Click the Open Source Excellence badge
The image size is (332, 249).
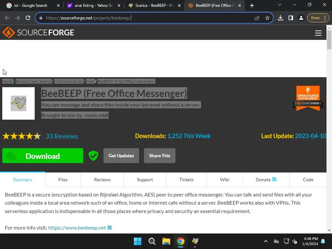[x=308, y=98]
